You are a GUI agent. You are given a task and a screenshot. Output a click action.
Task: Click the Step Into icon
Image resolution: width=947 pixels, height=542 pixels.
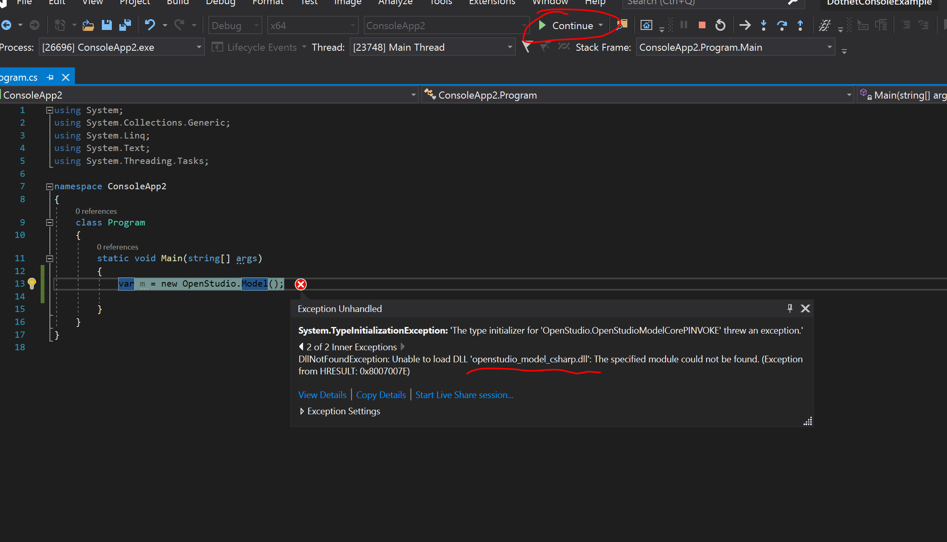(x=764, y=25)
